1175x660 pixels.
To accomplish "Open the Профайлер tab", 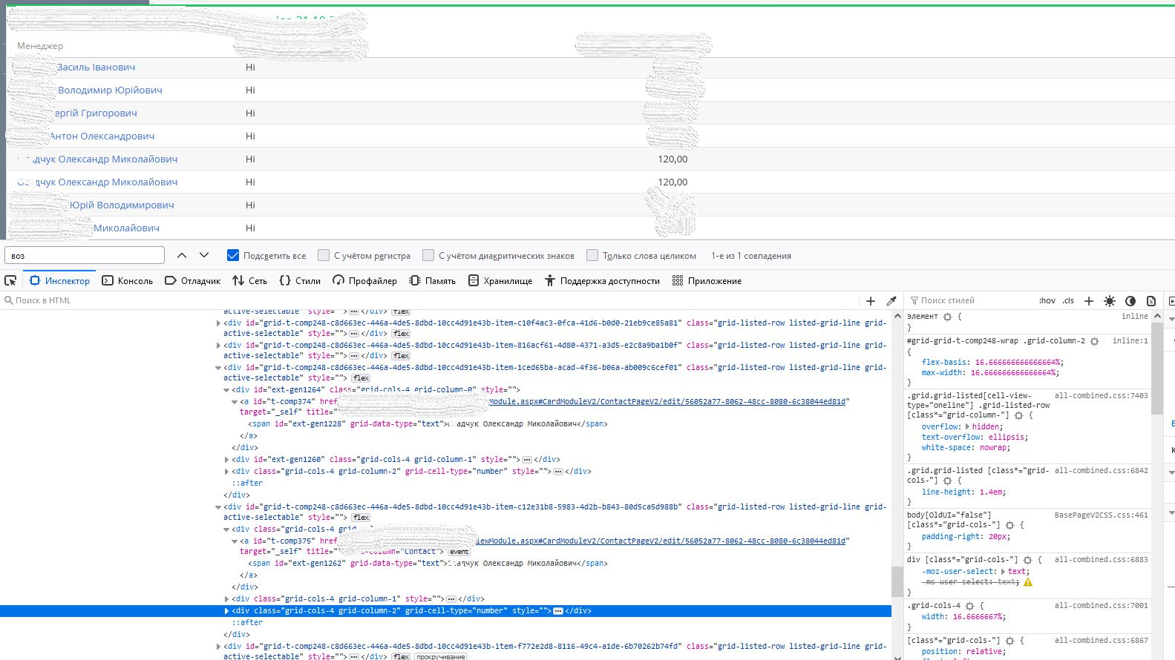I will click(x=364, y=280).
